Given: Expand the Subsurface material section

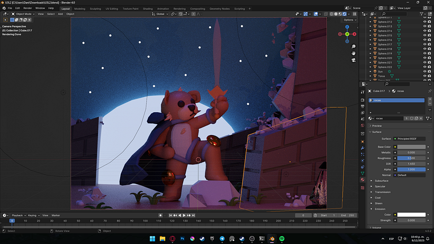Looking at the screenshot, I should 382,180.
